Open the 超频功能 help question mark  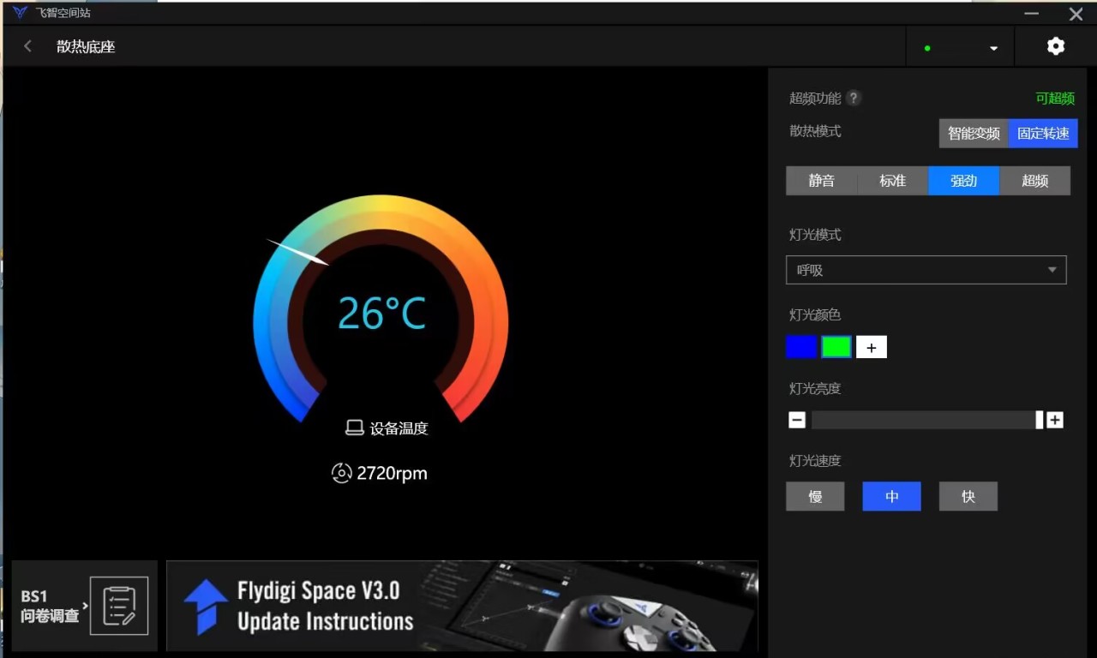click(853, 98)
